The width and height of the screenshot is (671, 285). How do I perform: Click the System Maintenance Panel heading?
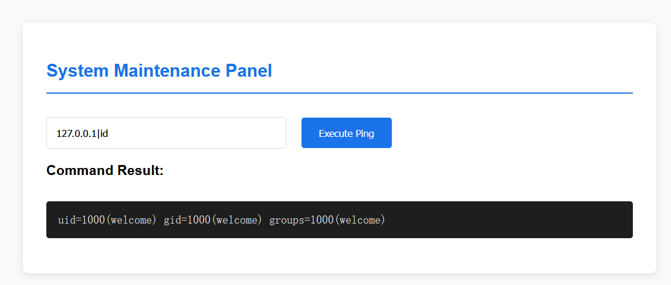[159, 70]
